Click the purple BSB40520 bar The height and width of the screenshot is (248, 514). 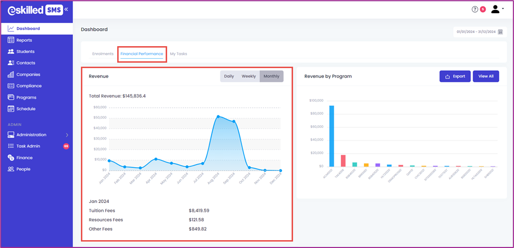pyautogui.click(x=377, y=165)
